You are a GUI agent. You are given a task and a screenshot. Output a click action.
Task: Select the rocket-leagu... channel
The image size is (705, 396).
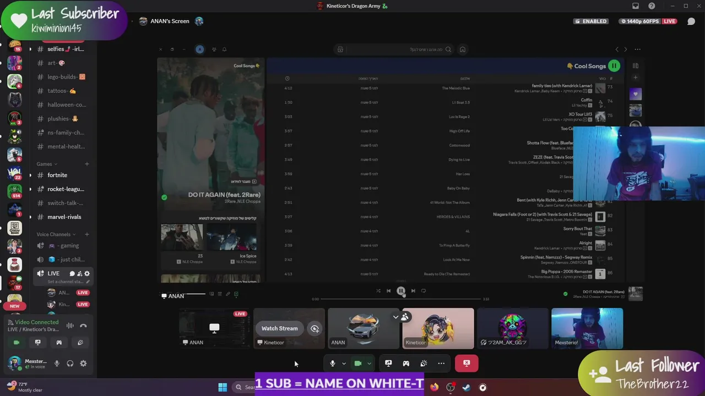61,189
